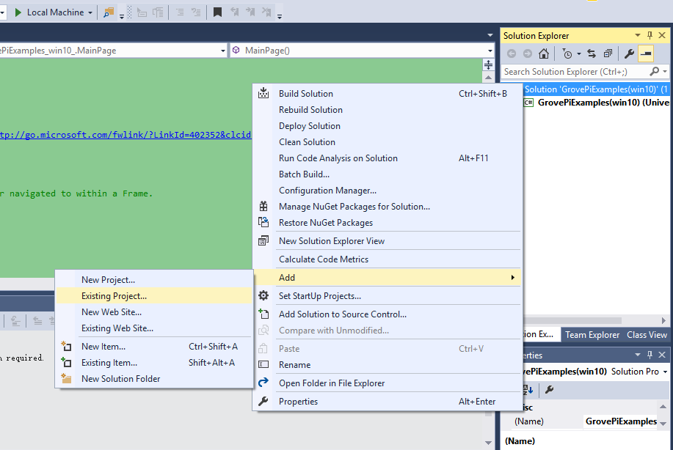Click Collapse All icon in Solution Explorer
The height and width of the screenshot is (450, 673).
[x=608, y=54]
